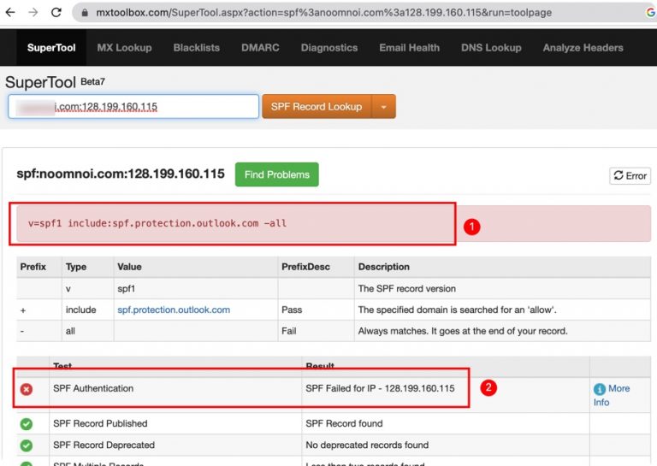657x466 pixels.
Task: Reload the page with the refresh icon
Action: coord(56,13)
